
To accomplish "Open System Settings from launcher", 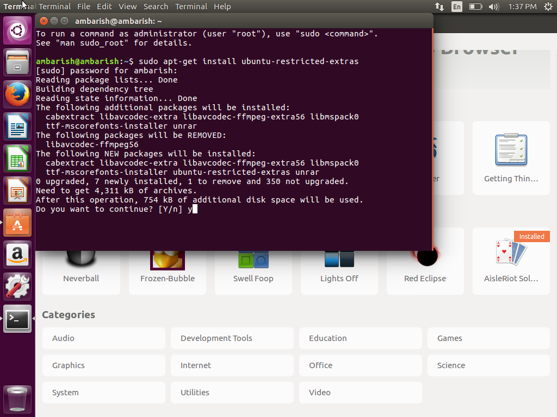I will tap(17, 287).
